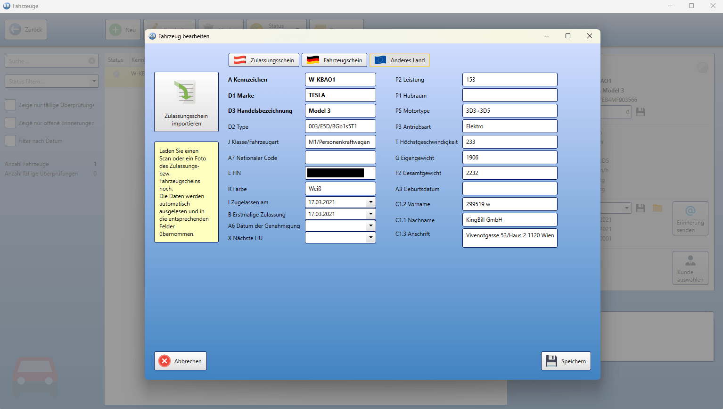Focus the P1 Hubraum empty field
Viewport: 723px width, 409px height.
(510, 95)
